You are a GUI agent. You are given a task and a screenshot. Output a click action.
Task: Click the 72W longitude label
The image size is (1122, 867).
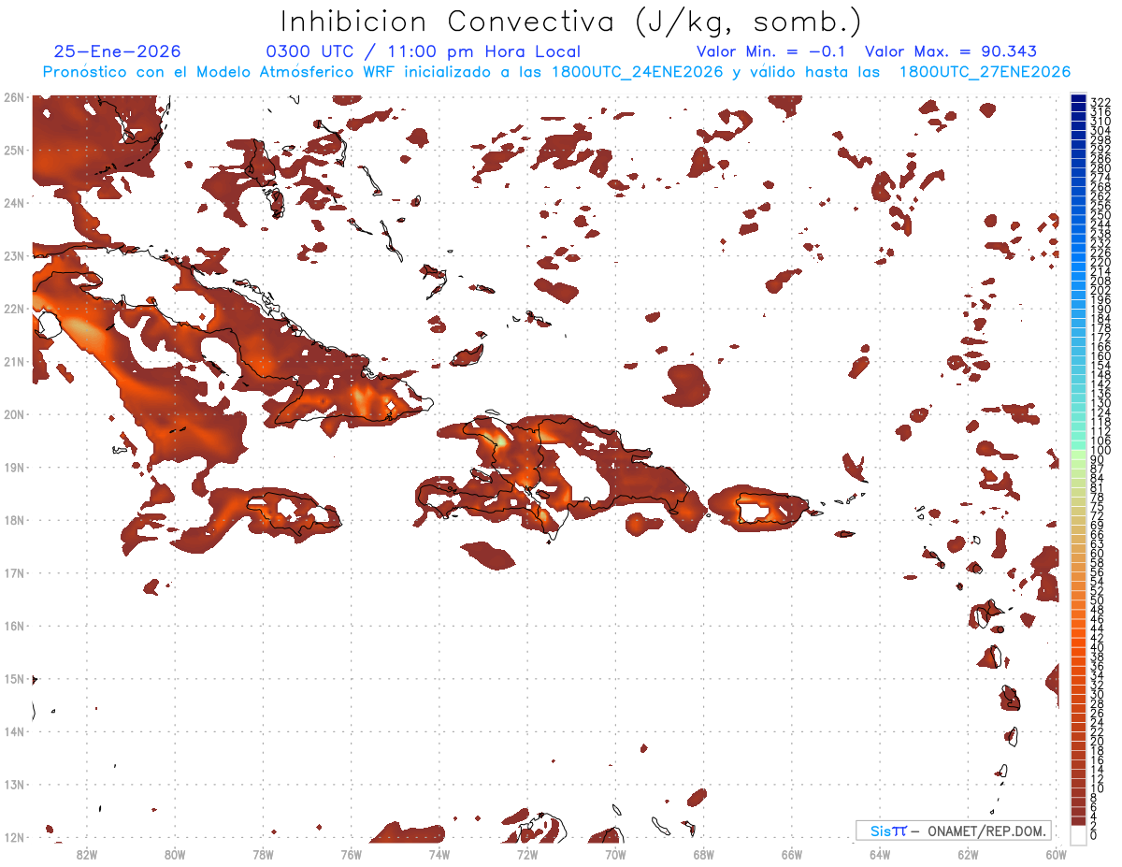click(527, 854)
